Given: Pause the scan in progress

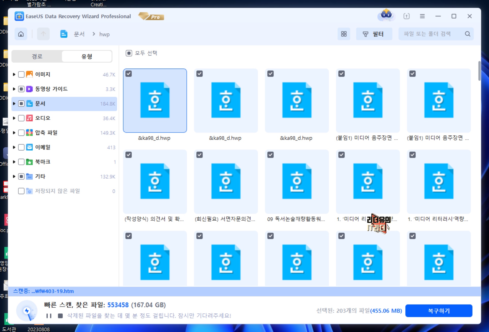Looking at the screenshot, I should (x=49, y=316).
